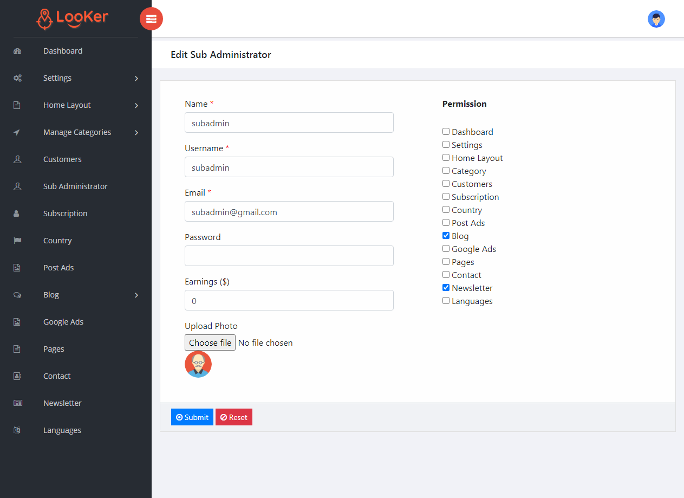Enable the Settings permission checkbox
Image resolution: width=684 pixels, height=498 pixels.
tap(446, 145)
